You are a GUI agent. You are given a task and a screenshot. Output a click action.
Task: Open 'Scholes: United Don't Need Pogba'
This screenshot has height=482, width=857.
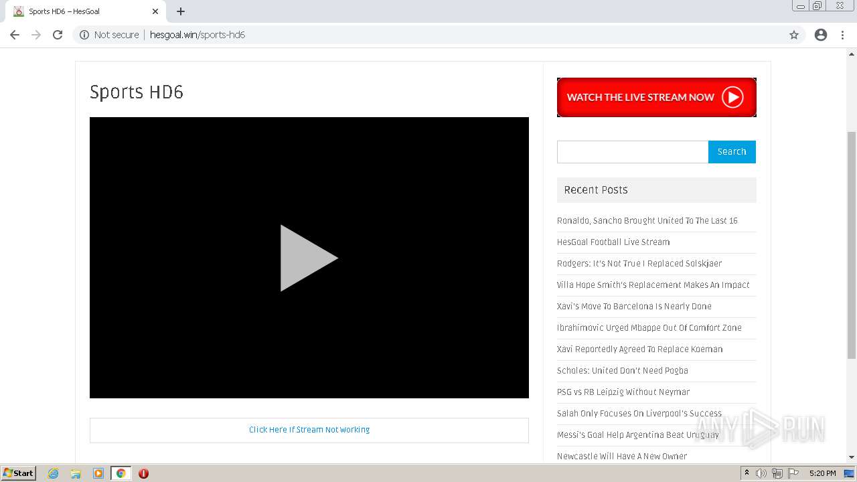623,370
